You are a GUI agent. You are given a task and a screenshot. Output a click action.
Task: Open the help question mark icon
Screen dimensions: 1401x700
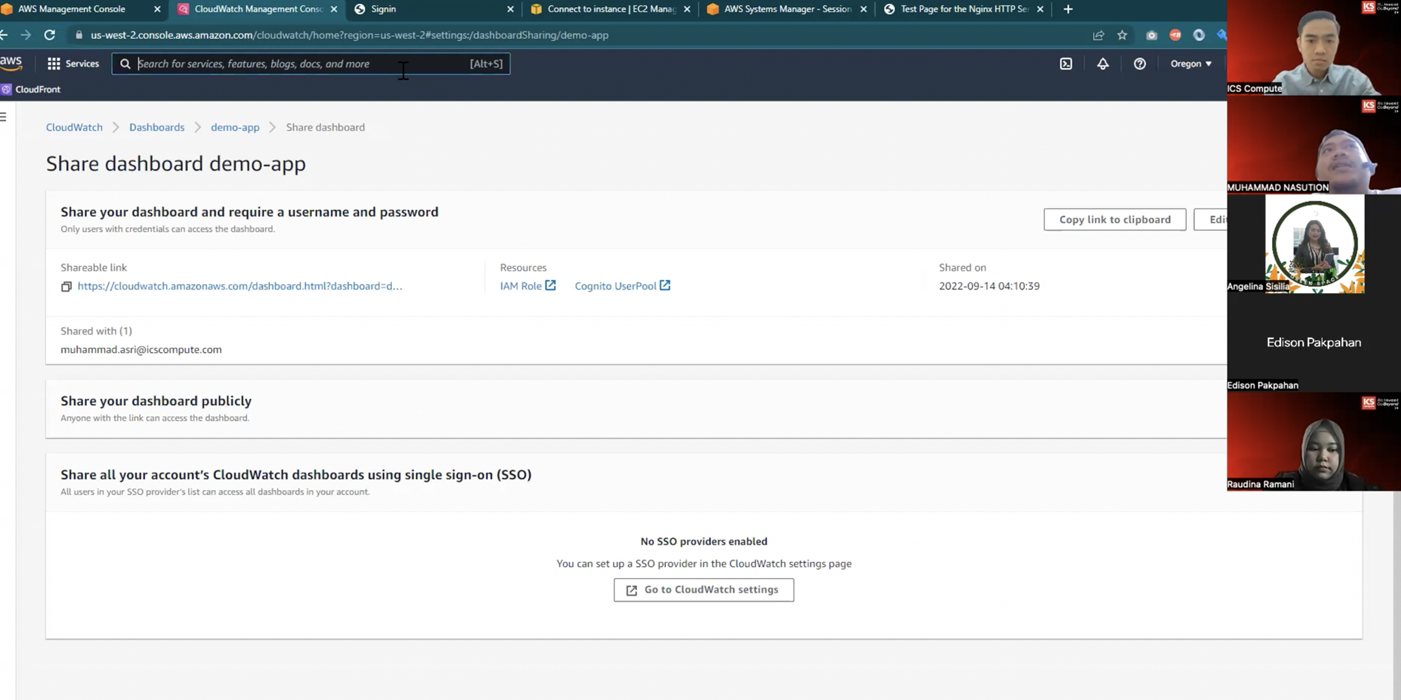tap(1140, 64)
